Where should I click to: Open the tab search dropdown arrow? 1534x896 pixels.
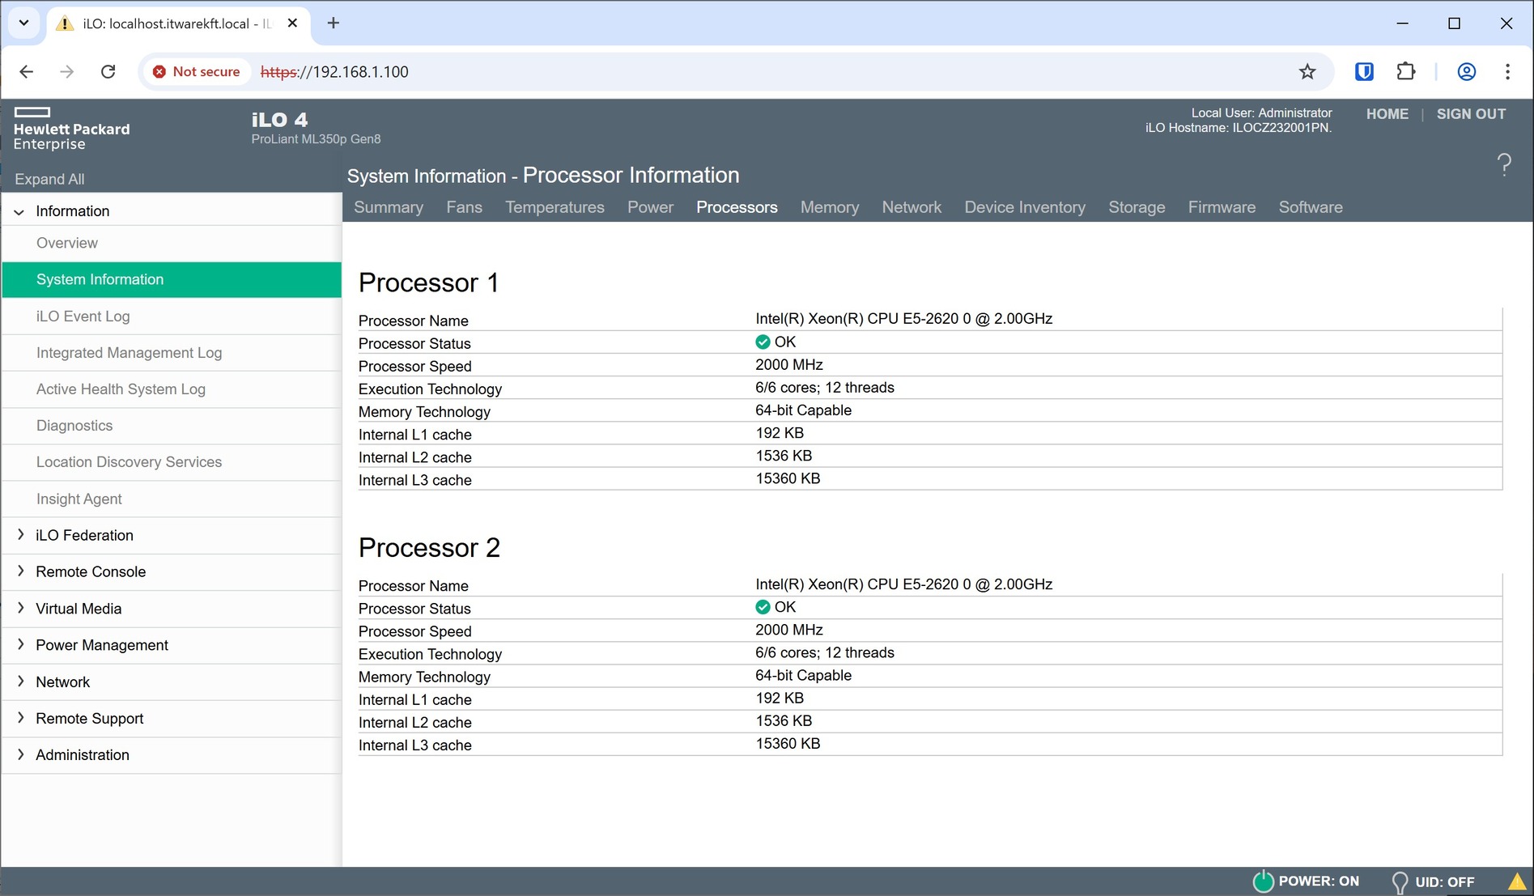click(x=23, y=23)
